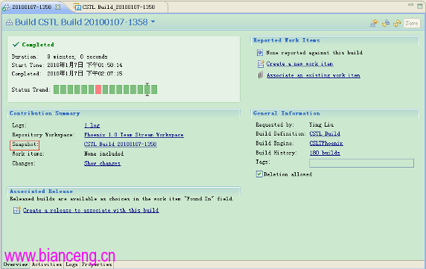The height and width of the screenshot is (269, 426).
Task: Open the Logs tab at the bottom
Action: tap(71, 265)
